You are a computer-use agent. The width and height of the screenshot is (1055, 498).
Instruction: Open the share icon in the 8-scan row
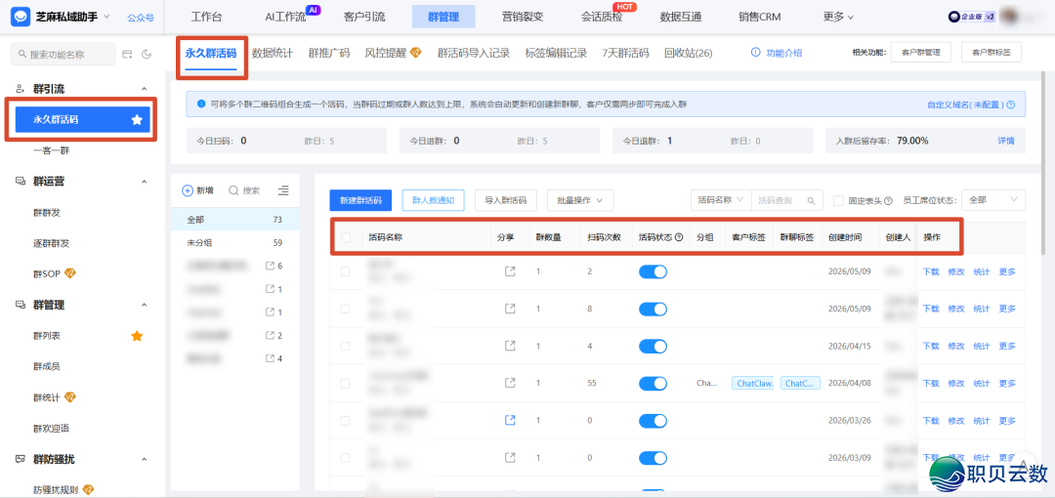(510, 309)
